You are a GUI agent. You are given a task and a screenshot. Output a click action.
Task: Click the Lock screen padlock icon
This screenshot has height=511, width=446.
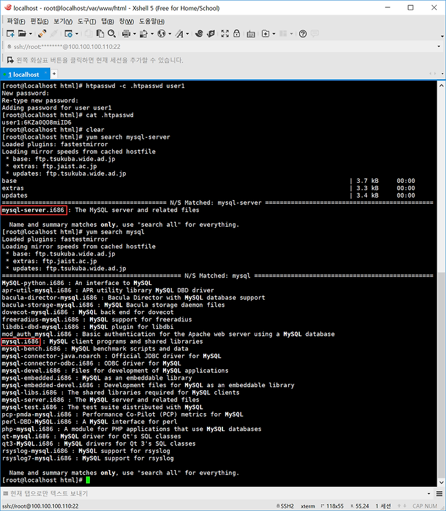point(237,33)
